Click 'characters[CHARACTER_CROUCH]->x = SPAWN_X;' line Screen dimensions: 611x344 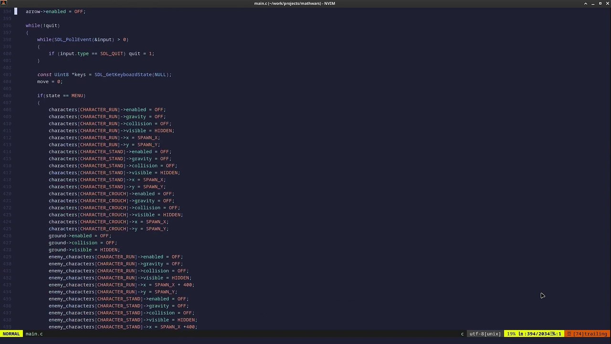coord(108,222)
